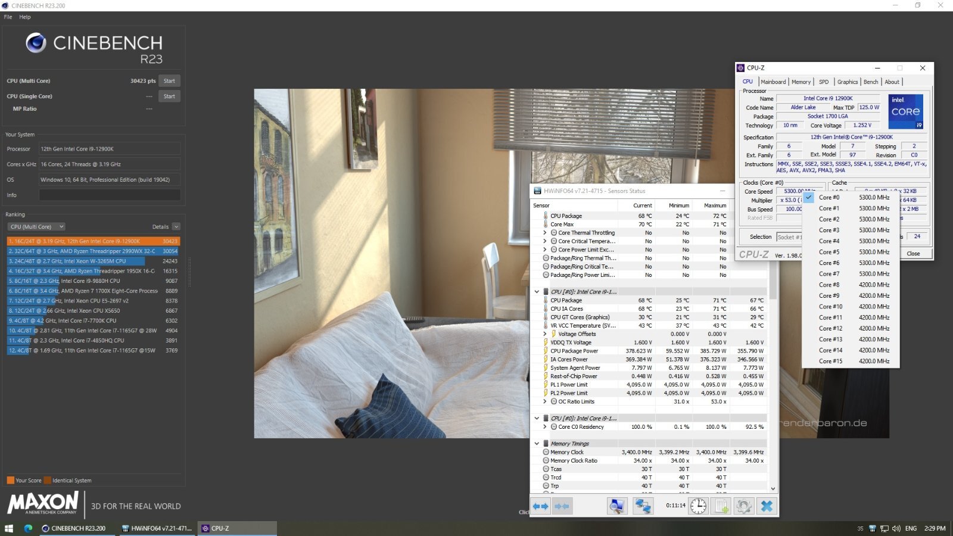Switch to CPU-Z About tab

pyautogui.click(x=892, y=82)
